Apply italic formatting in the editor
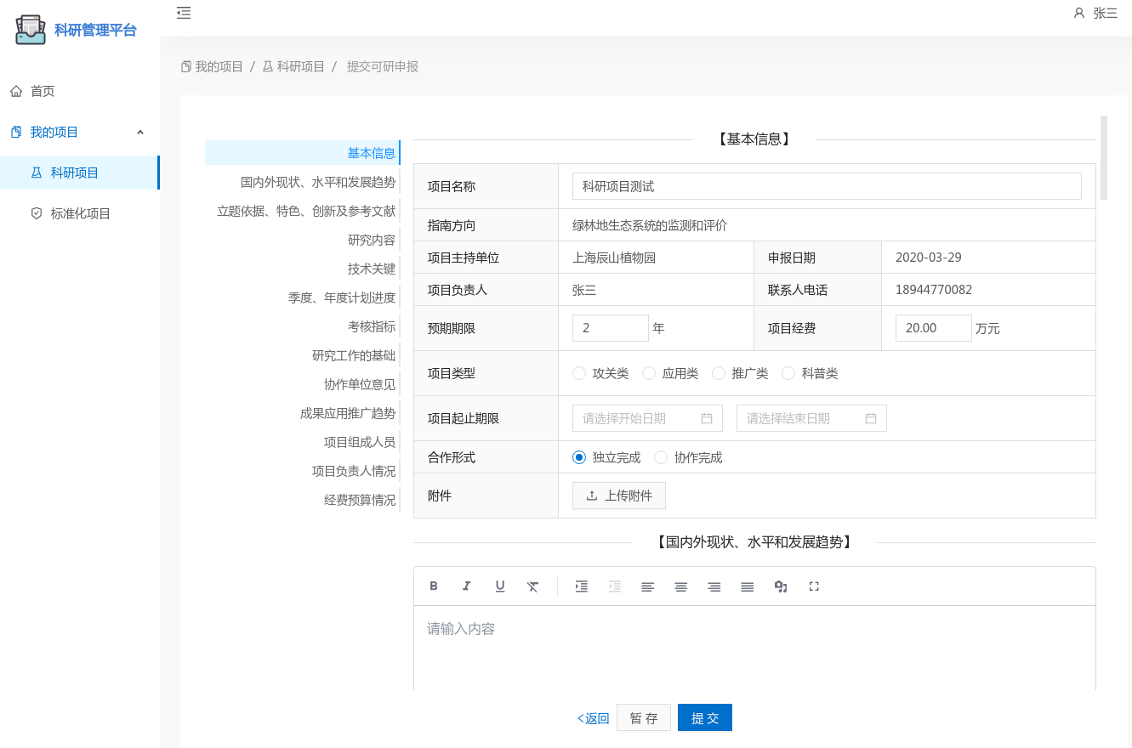The image size is (1132, 748). click(466, 586)
